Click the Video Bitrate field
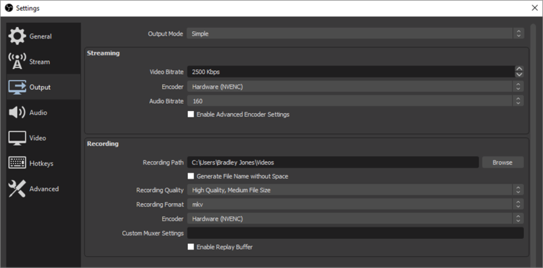The height and width of the screenshot is (268, 543). coord(351,72)
